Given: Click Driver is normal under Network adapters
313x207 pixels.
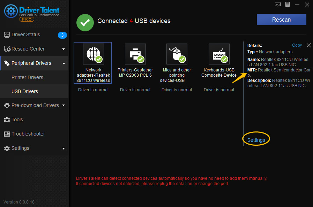Looking at the screenshot, I should pos(93,90).
